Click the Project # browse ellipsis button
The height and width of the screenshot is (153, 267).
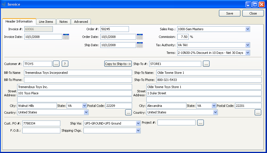[x=200, y=123]
